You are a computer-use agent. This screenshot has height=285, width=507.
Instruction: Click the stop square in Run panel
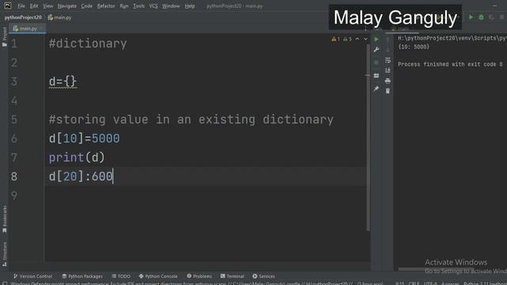click(376, 63)
